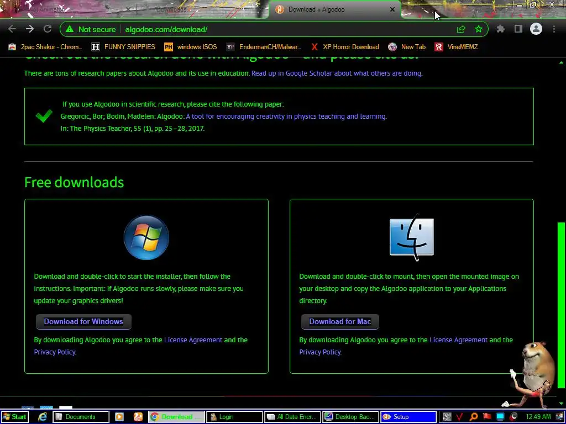Image resolution: width=566 pixels, height=424 pixels.
Task: Click the Mac Finder logo icon
Action: click(412, 237)
